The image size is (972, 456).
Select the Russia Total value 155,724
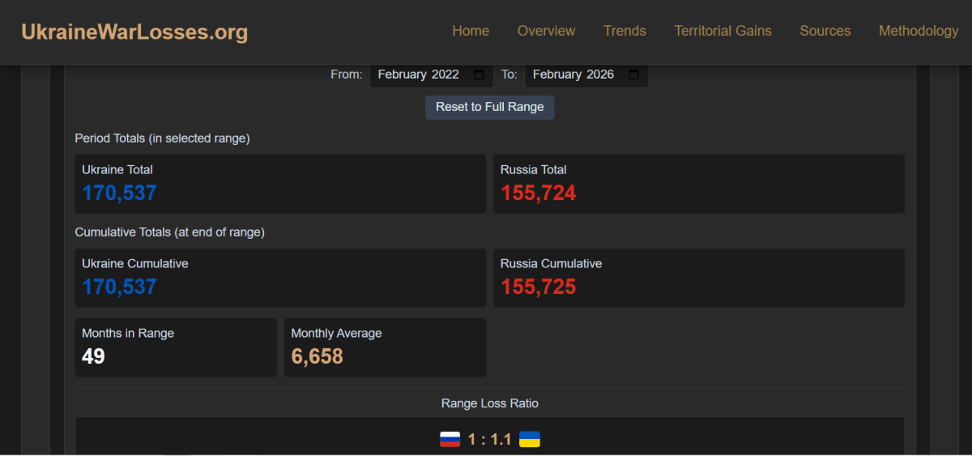(538, 194)
